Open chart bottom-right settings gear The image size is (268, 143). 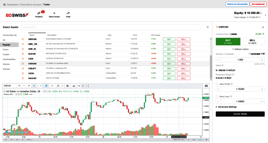click(x=206, y=139)
